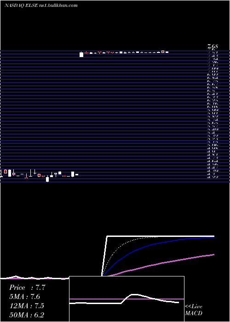
Task: Click the large white gap-up candle
Action: tap(81, 55)
